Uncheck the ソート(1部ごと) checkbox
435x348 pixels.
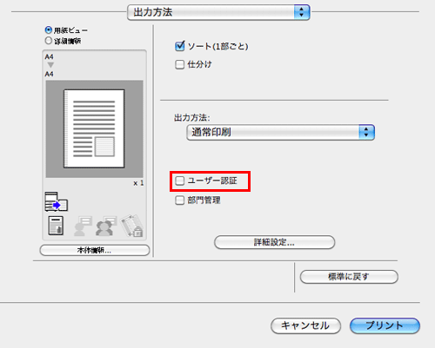[x=180, y=46]
